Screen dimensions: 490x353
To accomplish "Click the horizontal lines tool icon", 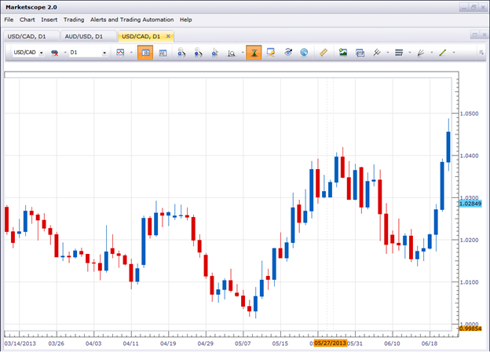I will pyautogui.click(x=399, y=53).
